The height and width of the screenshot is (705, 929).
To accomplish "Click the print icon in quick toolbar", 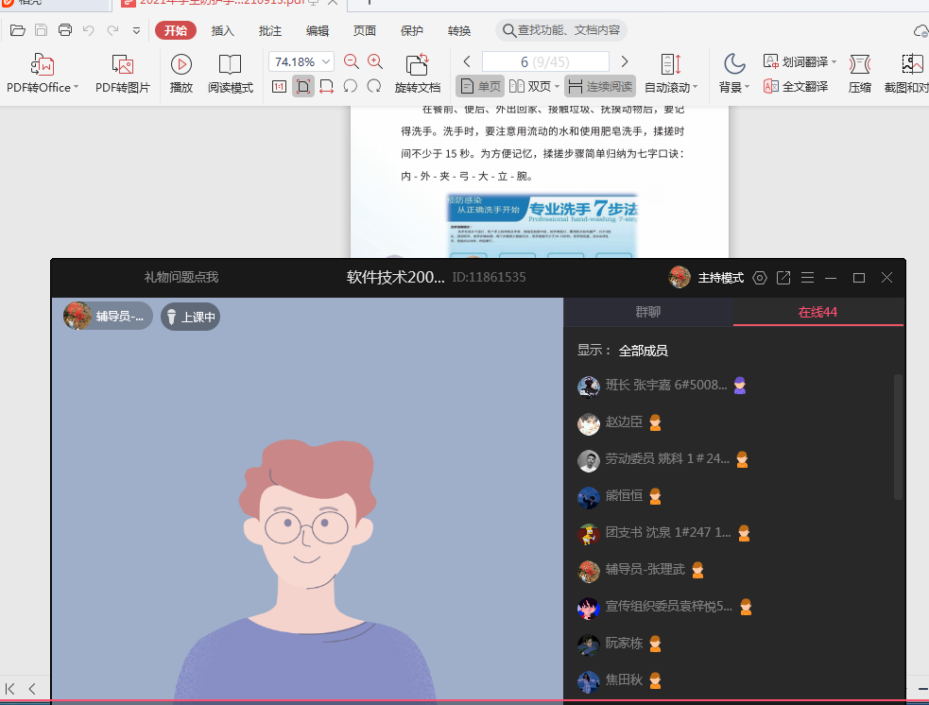I will (65, 30).
